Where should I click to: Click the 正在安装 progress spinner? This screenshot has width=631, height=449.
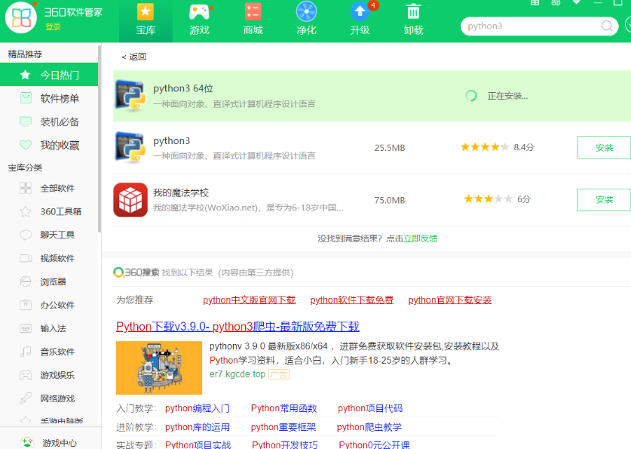click(x=471, y=96)
